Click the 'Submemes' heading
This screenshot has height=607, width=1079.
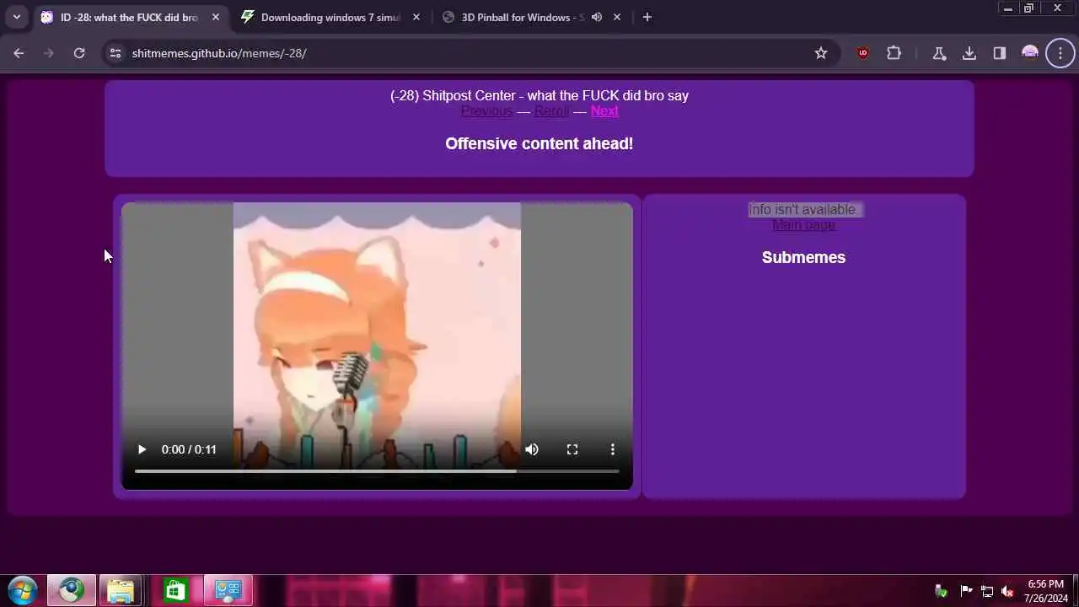803,257
